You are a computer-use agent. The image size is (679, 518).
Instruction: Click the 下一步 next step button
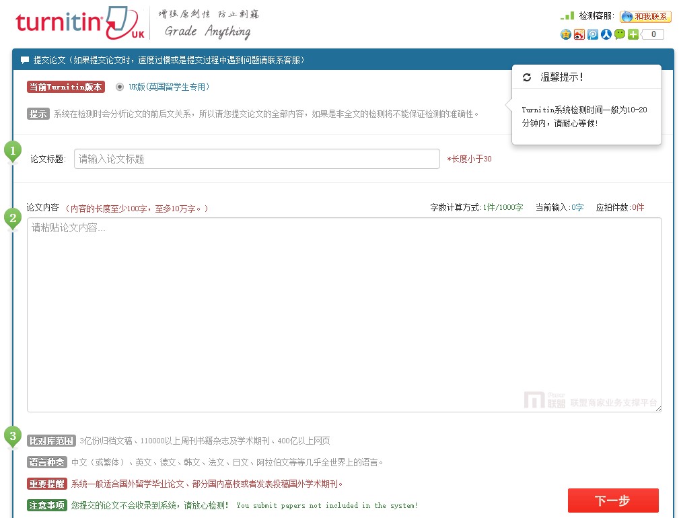(613, 501)
